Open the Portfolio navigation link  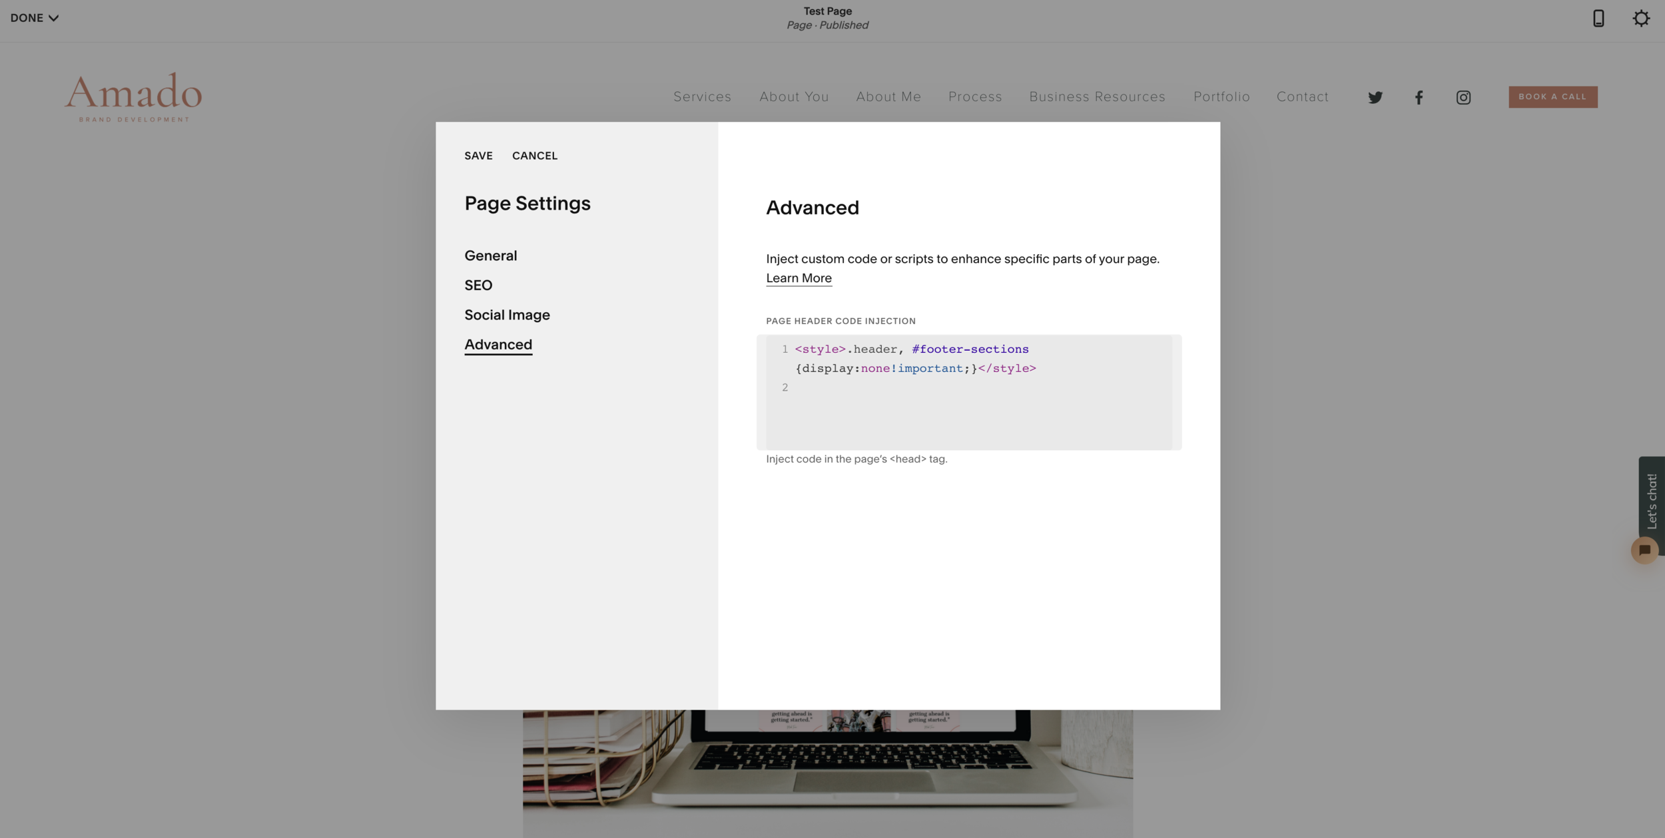tap(1221, 97)
